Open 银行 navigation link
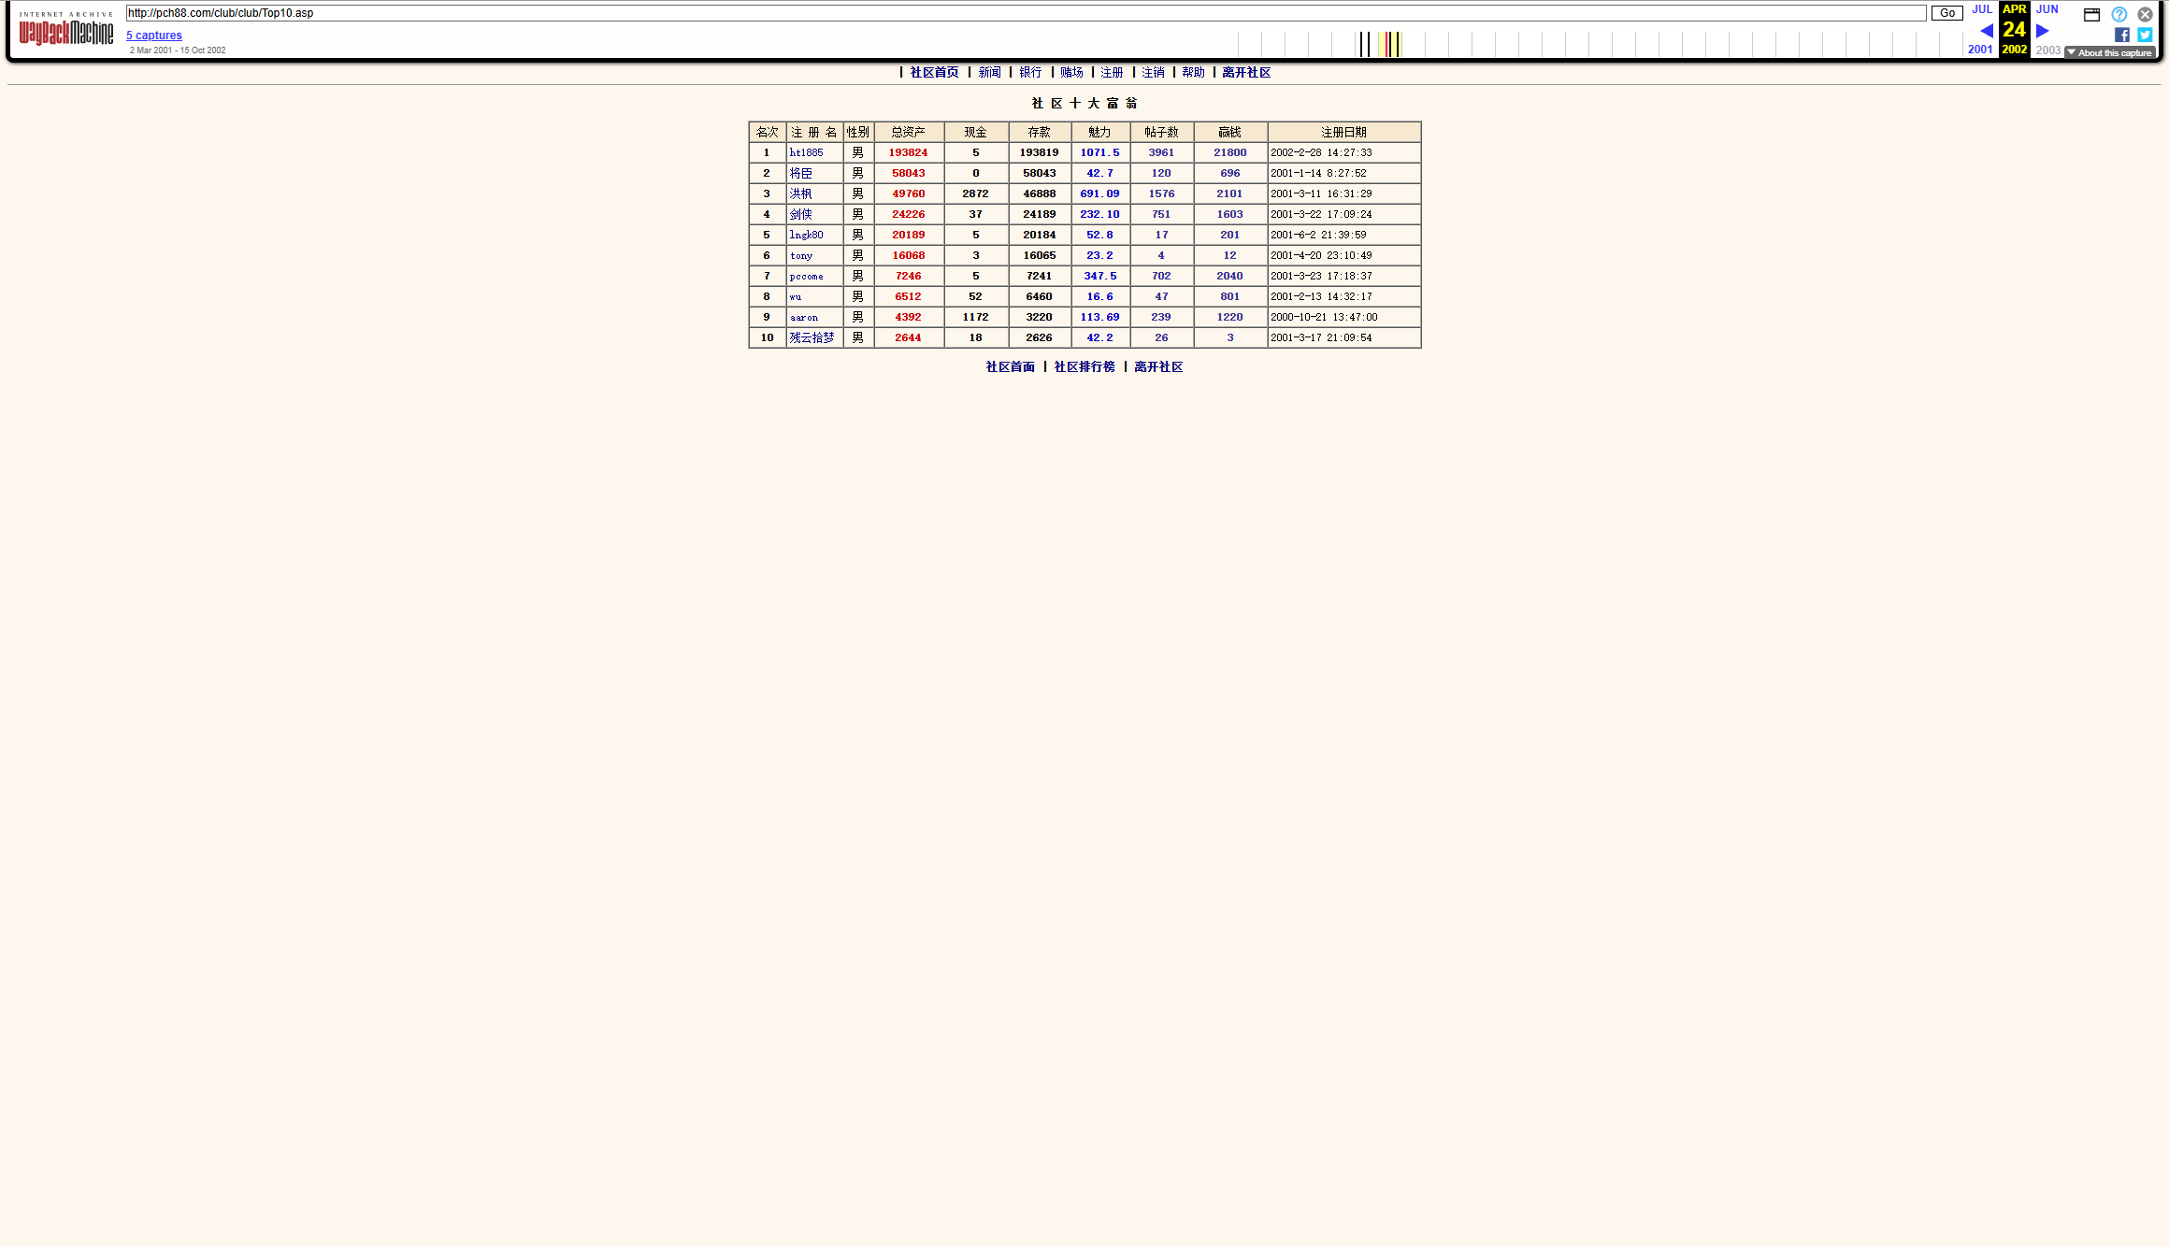 tap(1030, 72)
